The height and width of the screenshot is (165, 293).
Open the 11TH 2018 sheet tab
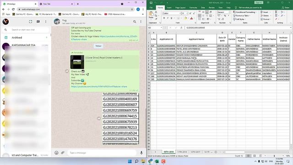(x=182, y=152)
